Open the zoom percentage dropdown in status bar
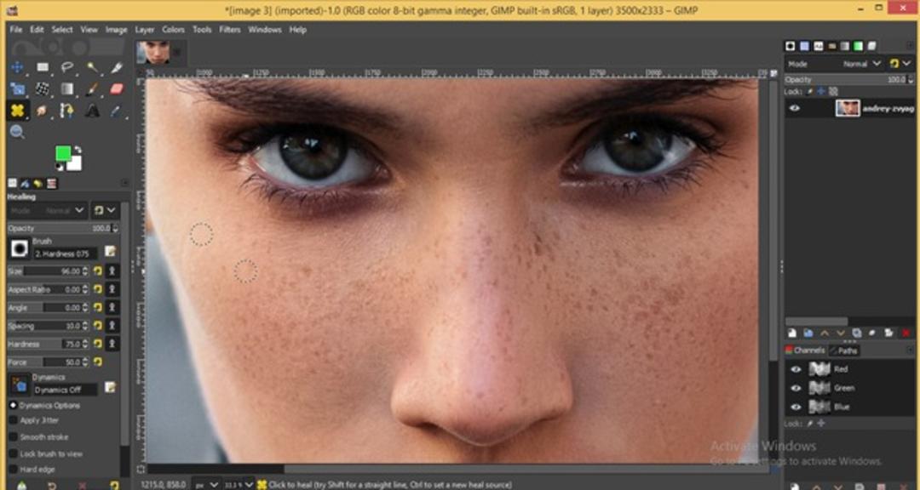Viewport: 920px width, 490px height. point(240,485)
